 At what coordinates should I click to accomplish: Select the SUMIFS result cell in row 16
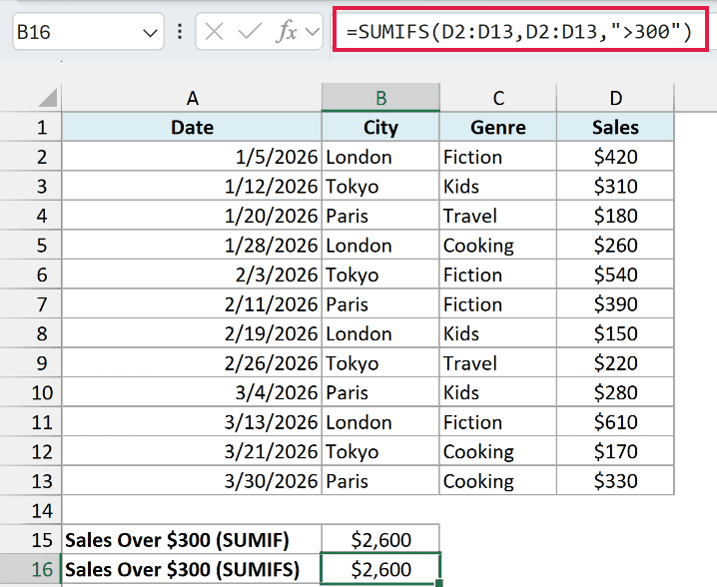point(380,570)
